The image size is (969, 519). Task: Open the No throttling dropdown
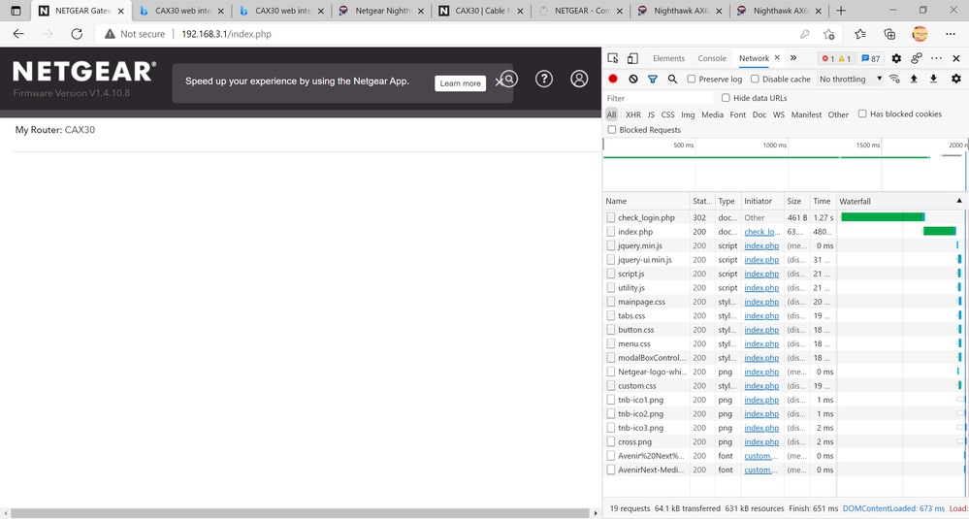[851, 79]
